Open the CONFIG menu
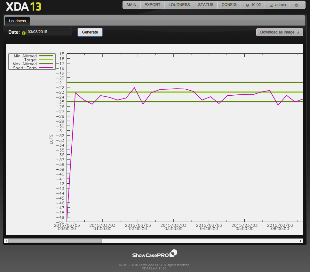This screenshot has height=272, width=310. 229,5
